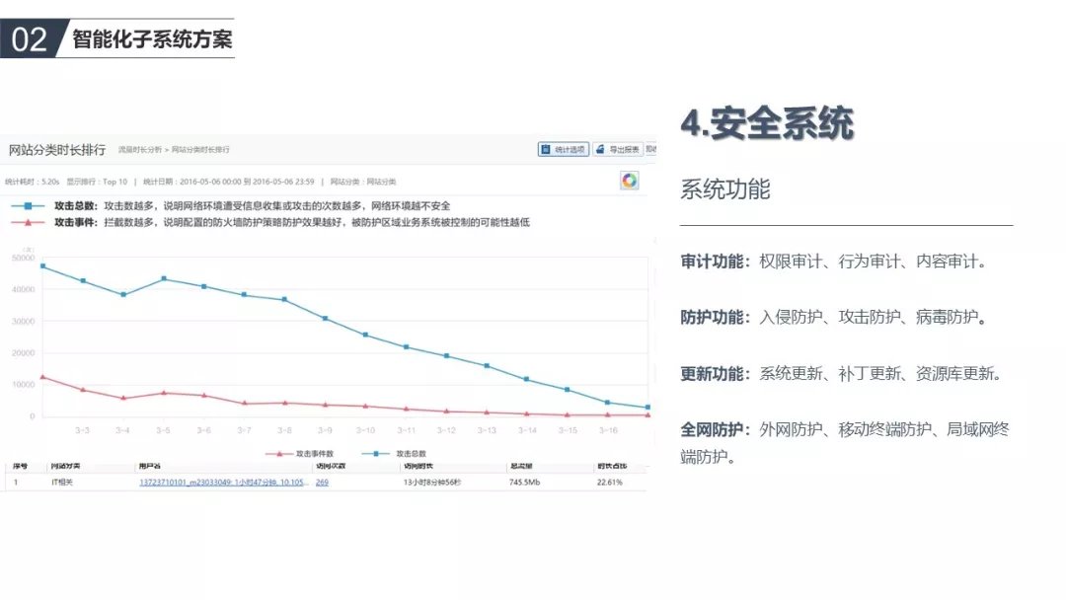Select first red triangle data point on chart
Screen dimensions: 1066x600
[42, 377]
